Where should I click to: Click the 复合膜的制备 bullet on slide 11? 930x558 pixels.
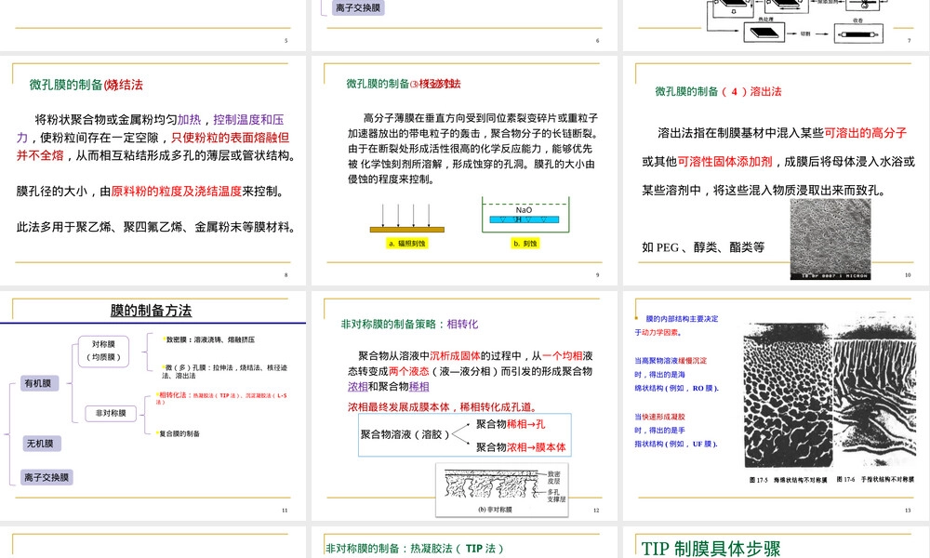[178, 433]
